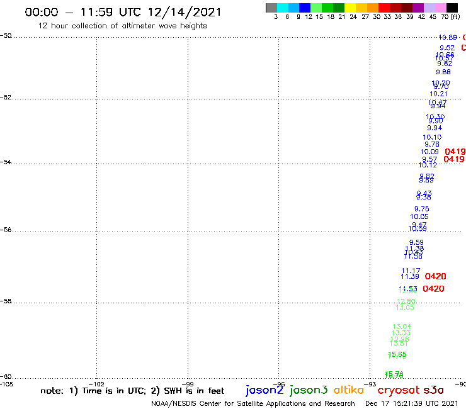Click the green wave height value 13.51
Viewport: 466px width, 409px height.
coord(399,344)
